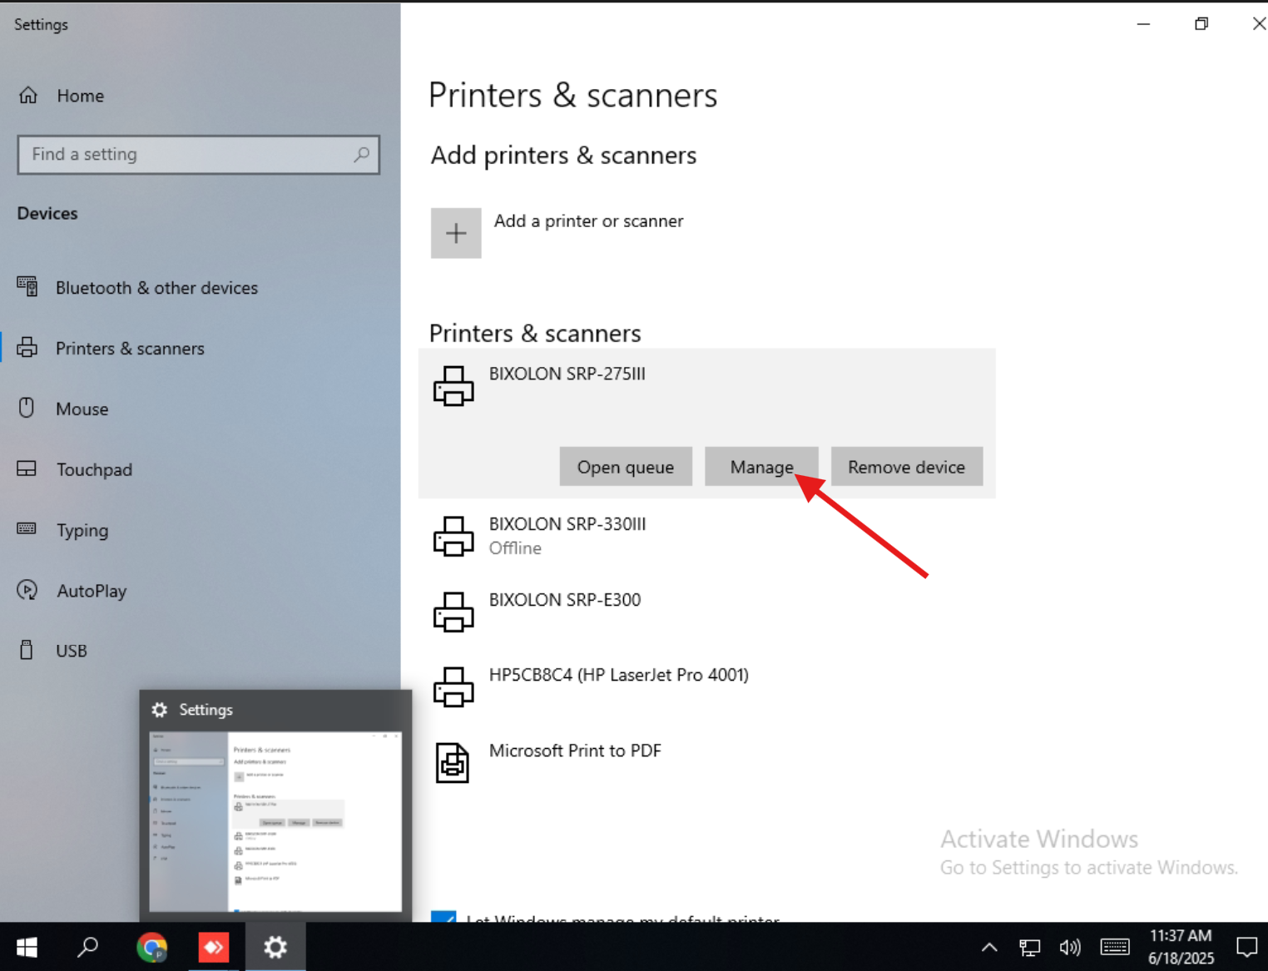Select Microsoft Print to PDF

point(707,762)
